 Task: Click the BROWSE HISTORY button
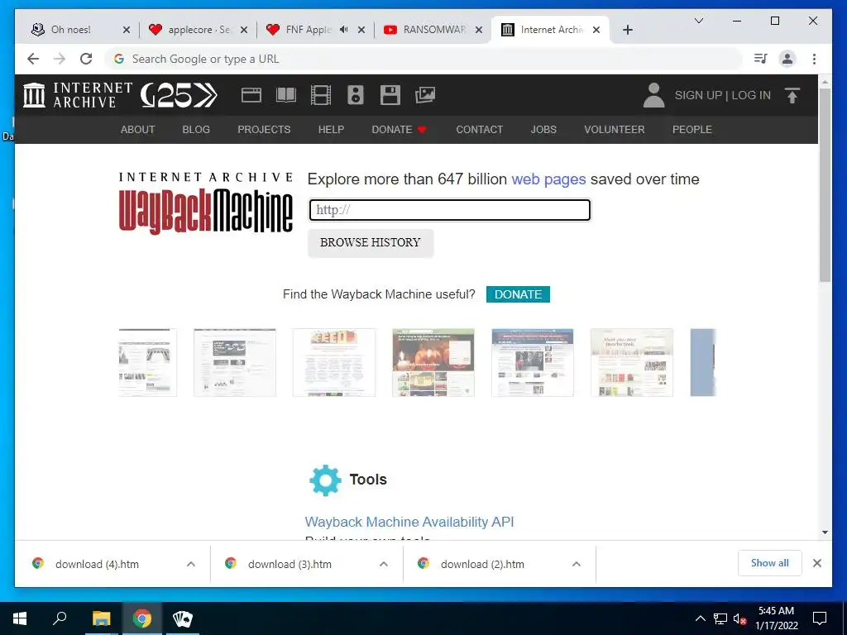tap(371, 243)
